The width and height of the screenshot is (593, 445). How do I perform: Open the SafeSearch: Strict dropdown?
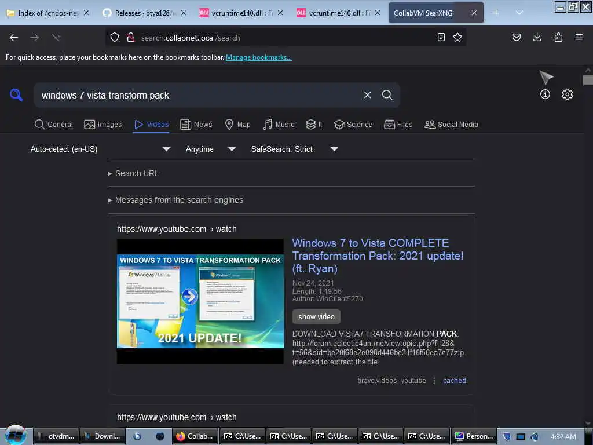coord(294,149)
